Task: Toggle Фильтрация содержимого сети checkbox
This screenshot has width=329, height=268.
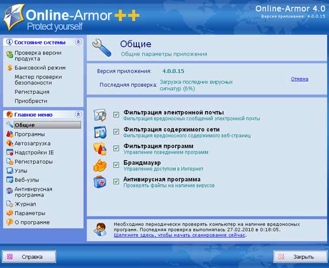Action: pyautogui.click(x=116, y=131)
